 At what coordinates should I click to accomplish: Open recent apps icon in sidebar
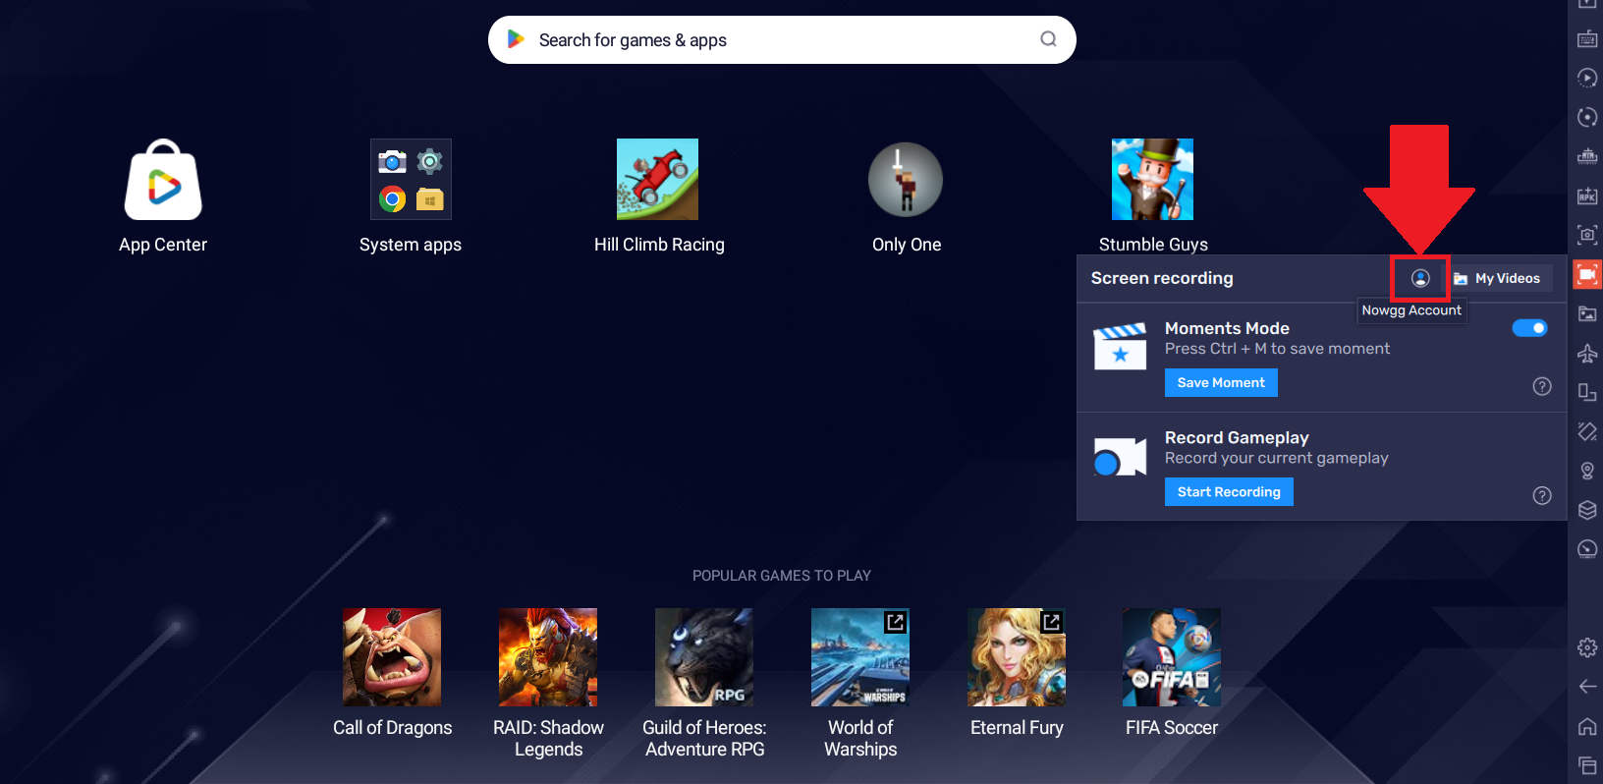click(1587, 764)
